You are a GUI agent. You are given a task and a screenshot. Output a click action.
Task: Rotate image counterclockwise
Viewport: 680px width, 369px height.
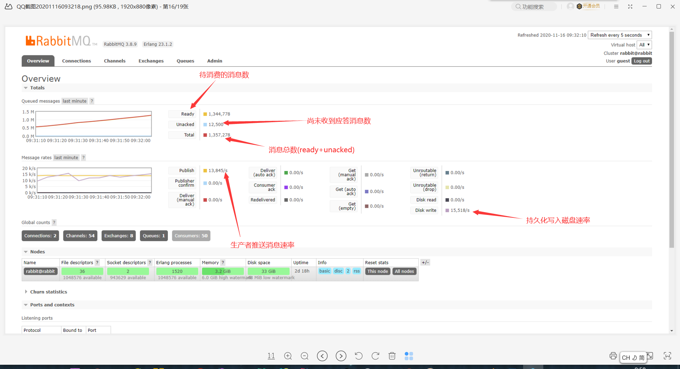(x=358, y=356)
